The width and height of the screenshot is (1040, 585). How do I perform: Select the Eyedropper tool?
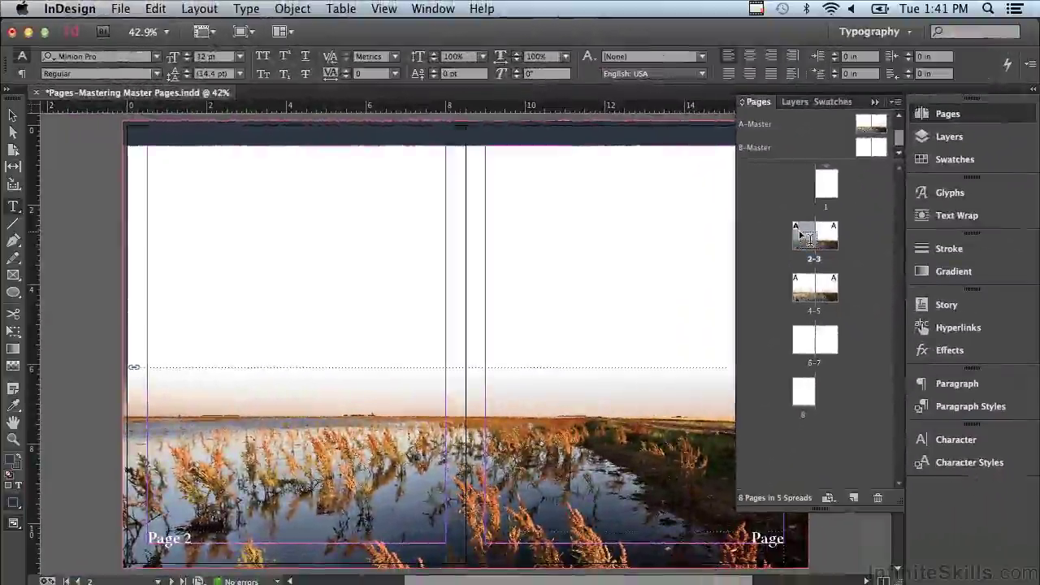click(13, 405)
